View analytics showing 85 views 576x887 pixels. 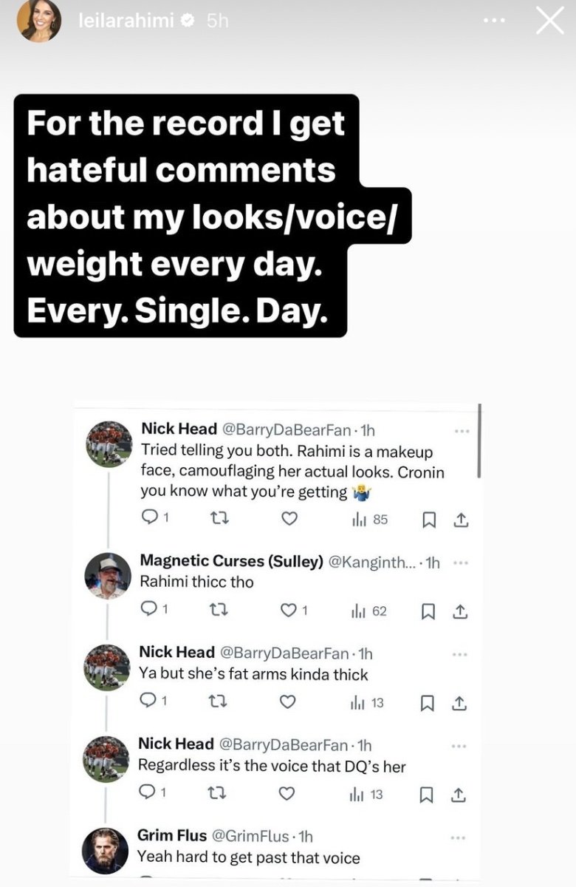click(x=370, y=520)
